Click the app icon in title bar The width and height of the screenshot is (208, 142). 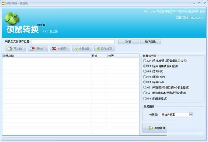(3, 3)
